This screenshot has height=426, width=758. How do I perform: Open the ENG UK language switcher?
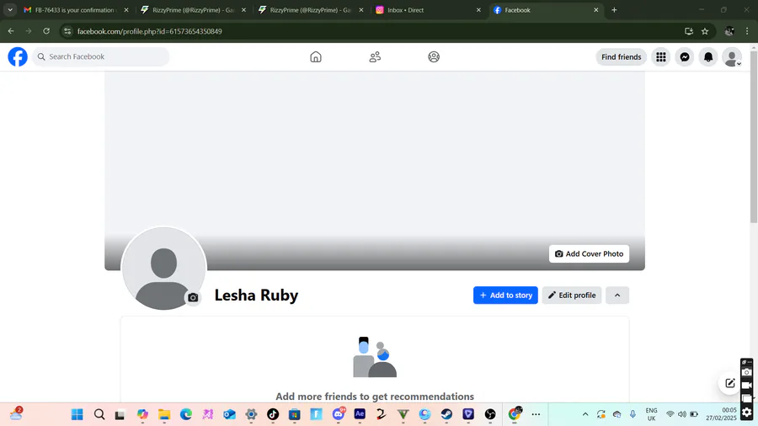pos(652,414)
